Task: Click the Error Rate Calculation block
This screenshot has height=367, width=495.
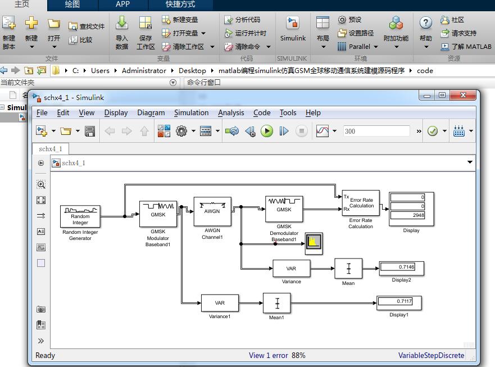Action: tap(361, 203)
